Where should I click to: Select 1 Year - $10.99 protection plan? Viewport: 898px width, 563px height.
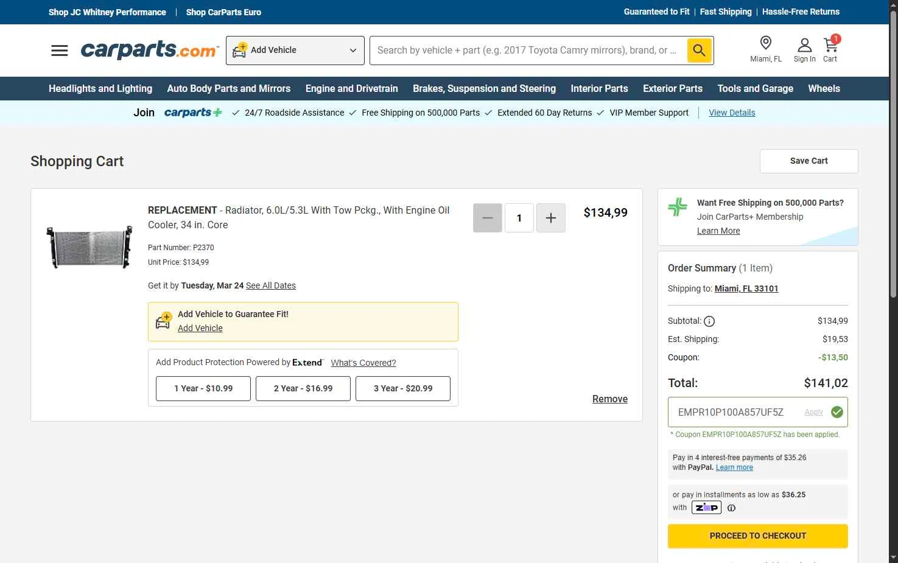point(203,388)
